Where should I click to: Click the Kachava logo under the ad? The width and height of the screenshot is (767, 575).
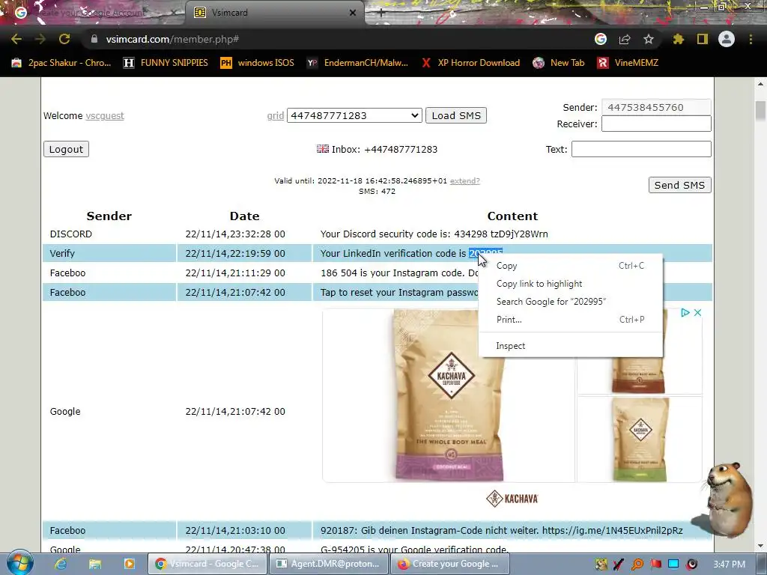[x=512, y=499]
